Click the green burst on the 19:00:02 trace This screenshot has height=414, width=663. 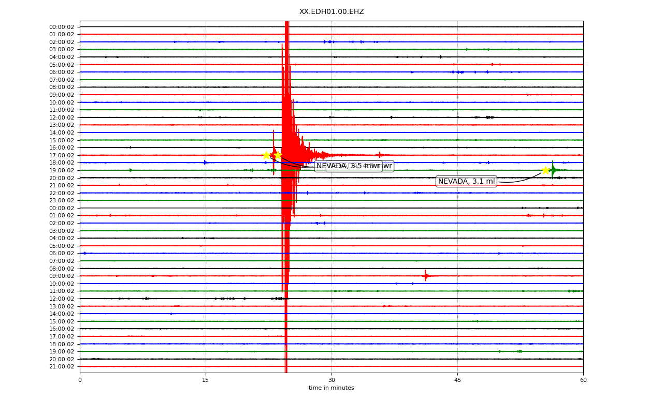point(553,170)
